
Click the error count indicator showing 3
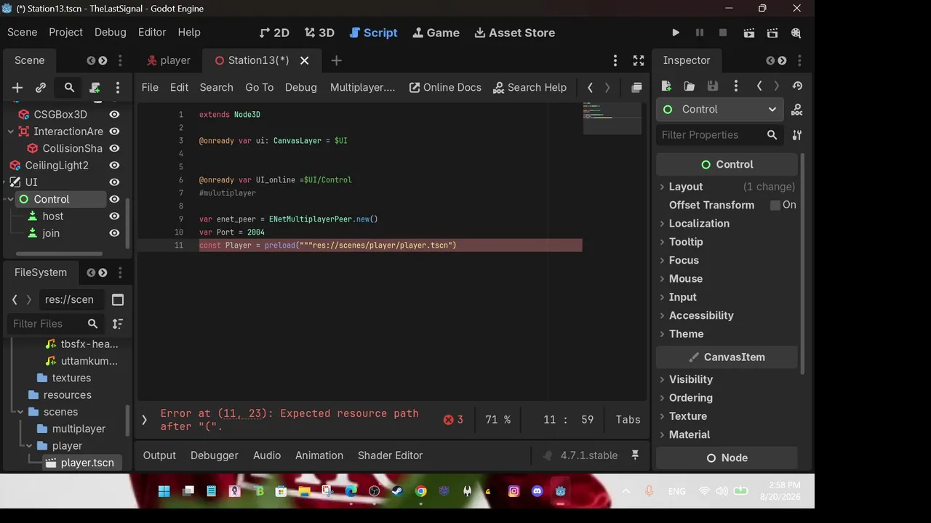point(454,420)
